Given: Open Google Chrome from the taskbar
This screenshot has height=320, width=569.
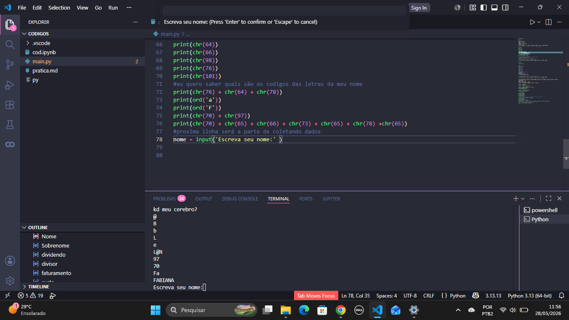Looking at the screenshot, I should 341,310.
